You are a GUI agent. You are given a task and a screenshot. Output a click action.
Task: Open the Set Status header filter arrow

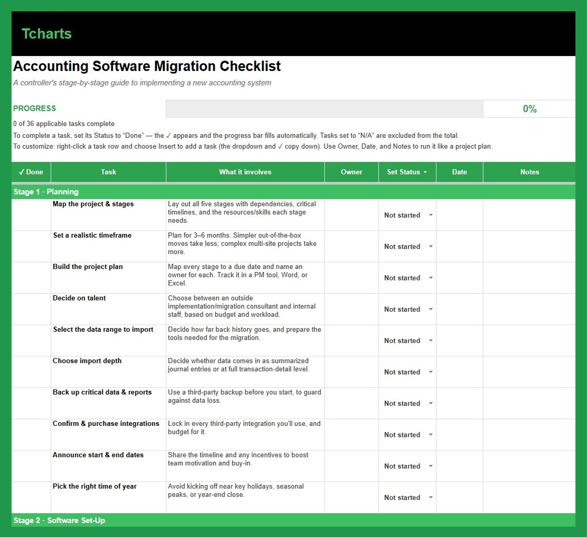(x=425, y=172)
